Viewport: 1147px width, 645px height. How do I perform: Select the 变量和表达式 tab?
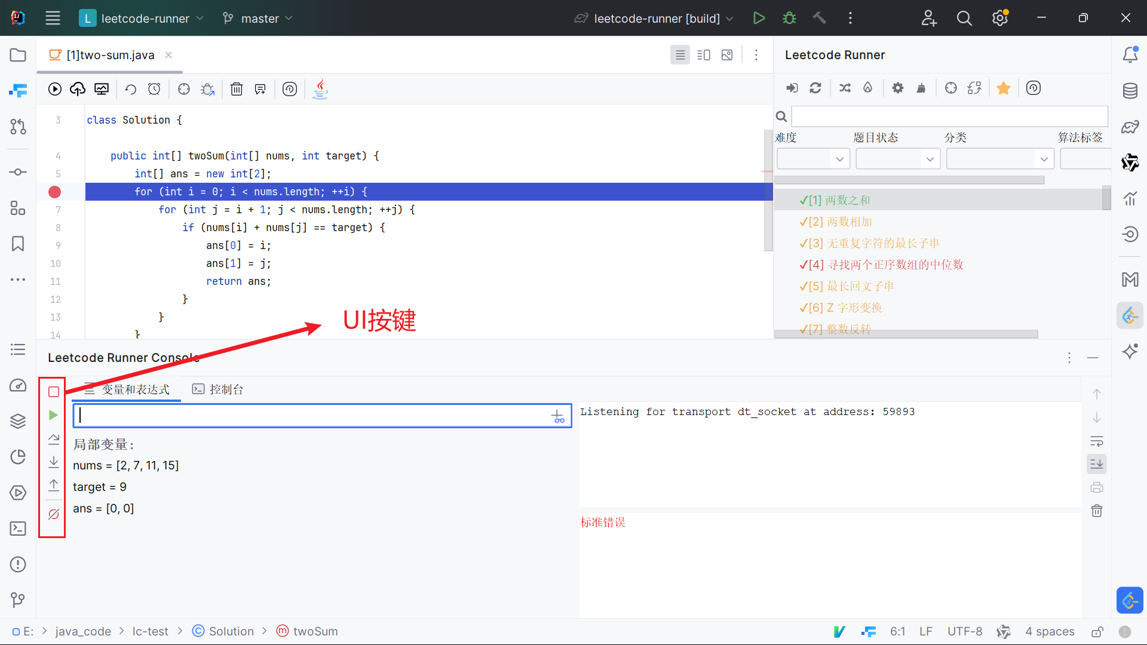[127, 389]
